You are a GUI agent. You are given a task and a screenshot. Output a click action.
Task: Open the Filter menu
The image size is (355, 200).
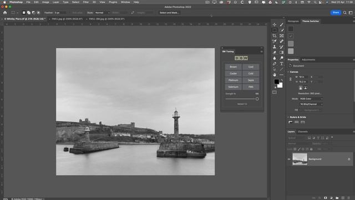(x=86, y=2)
